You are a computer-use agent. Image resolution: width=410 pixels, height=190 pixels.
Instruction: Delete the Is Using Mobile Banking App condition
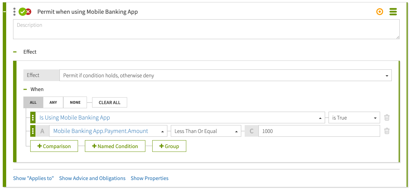(x=387, y=118)
